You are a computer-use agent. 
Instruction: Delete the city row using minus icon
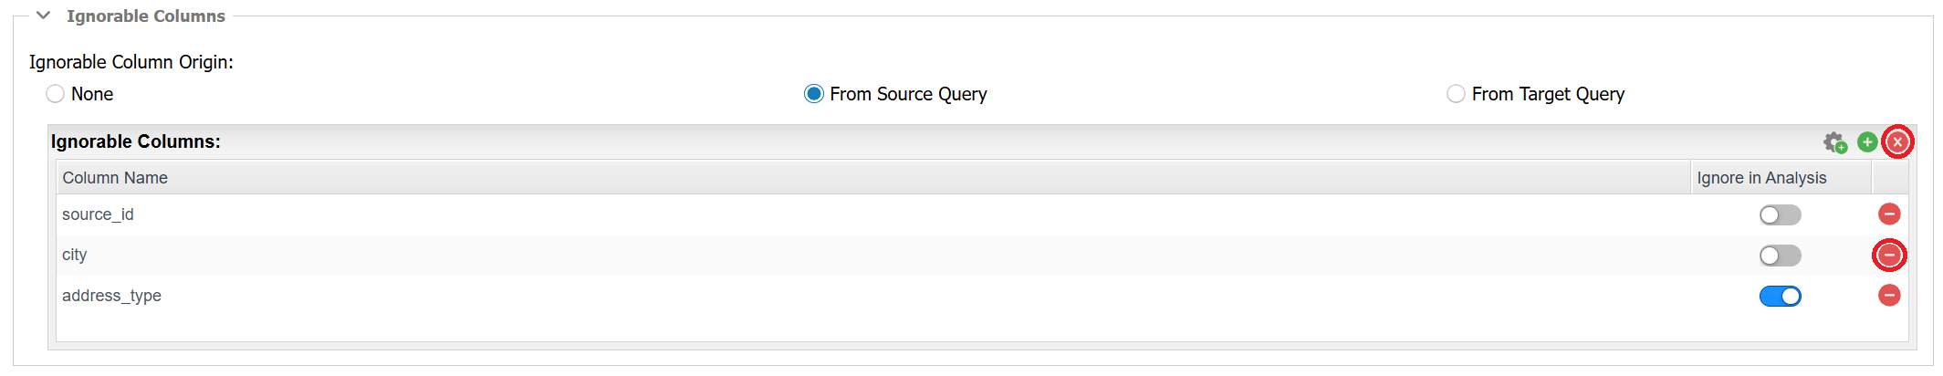click(1889, 255)
